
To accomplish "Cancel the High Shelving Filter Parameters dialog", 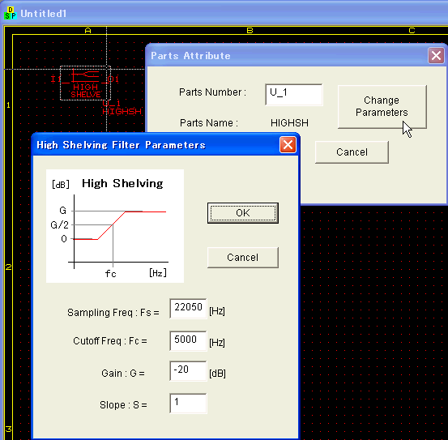I will click(x=243, y=258).
